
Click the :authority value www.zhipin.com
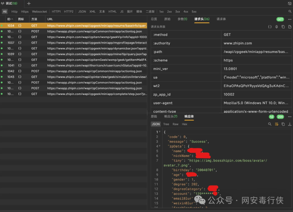click(238, 43)
